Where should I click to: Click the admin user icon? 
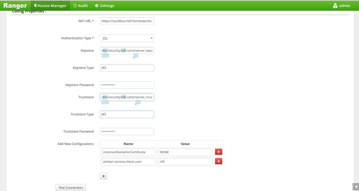tap(335, 6)
